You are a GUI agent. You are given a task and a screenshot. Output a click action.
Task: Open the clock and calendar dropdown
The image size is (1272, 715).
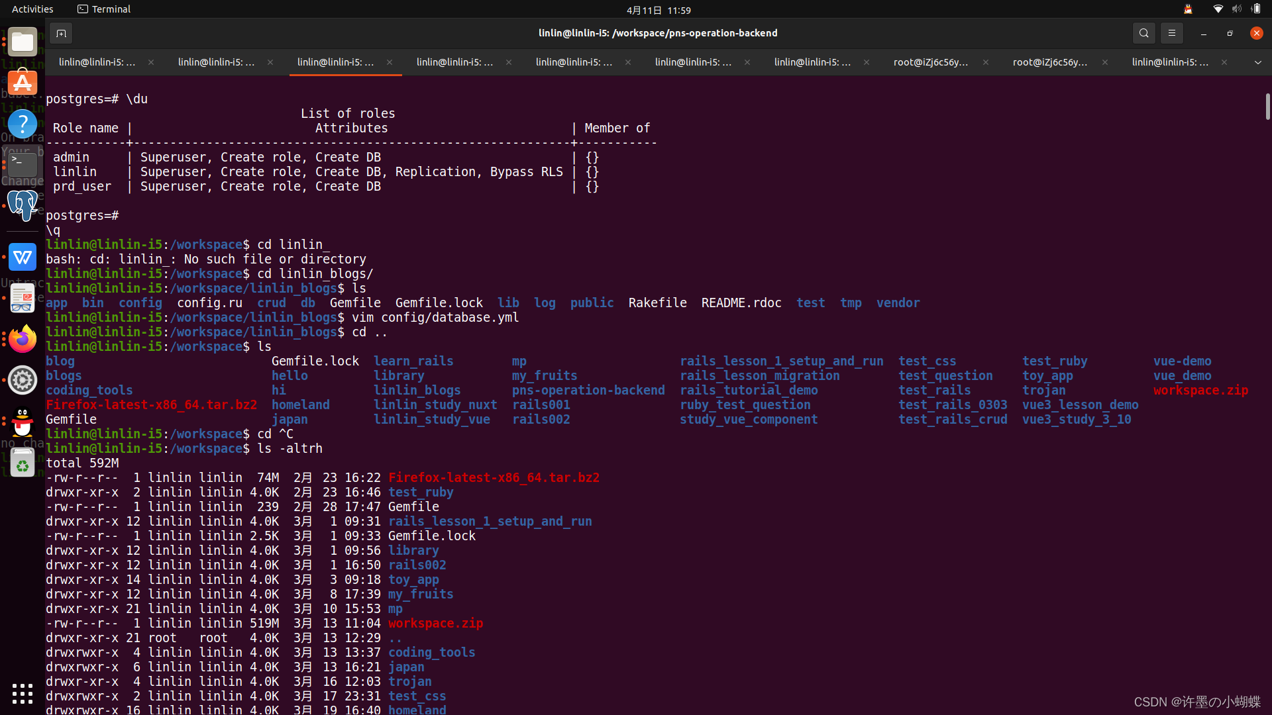(x=658, y=10)
